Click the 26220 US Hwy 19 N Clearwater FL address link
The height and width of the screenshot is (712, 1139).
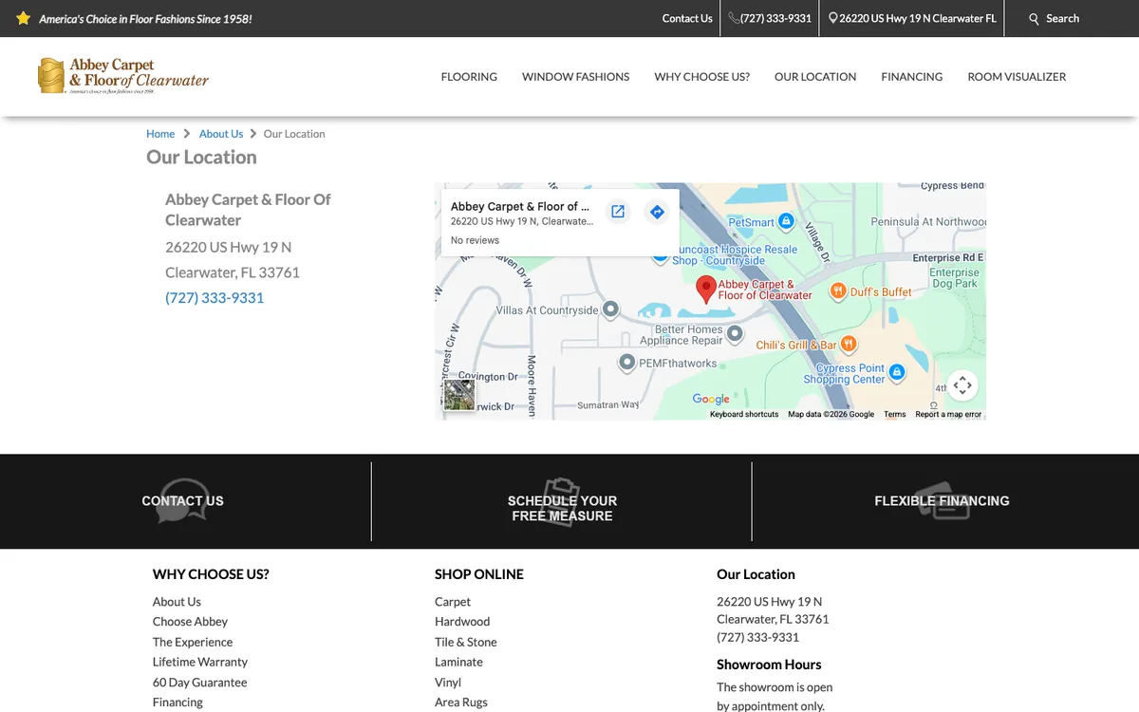coord(918,18)
